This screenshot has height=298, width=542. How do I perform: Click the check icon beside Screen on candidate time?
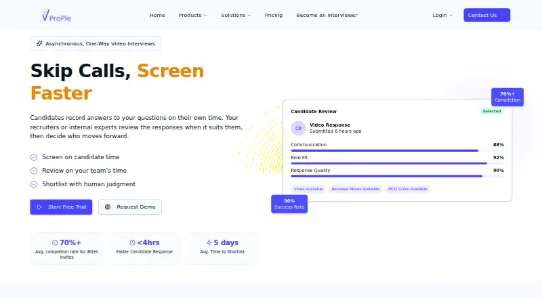click(34, 157)
